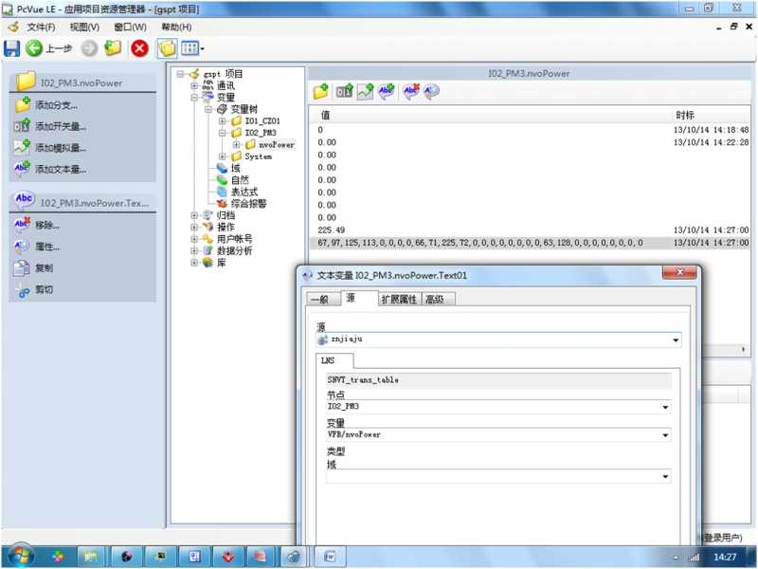758x569 pixels.
Task: Add an analog variable via 添加模拟量
Action: (x=22, y=148)
